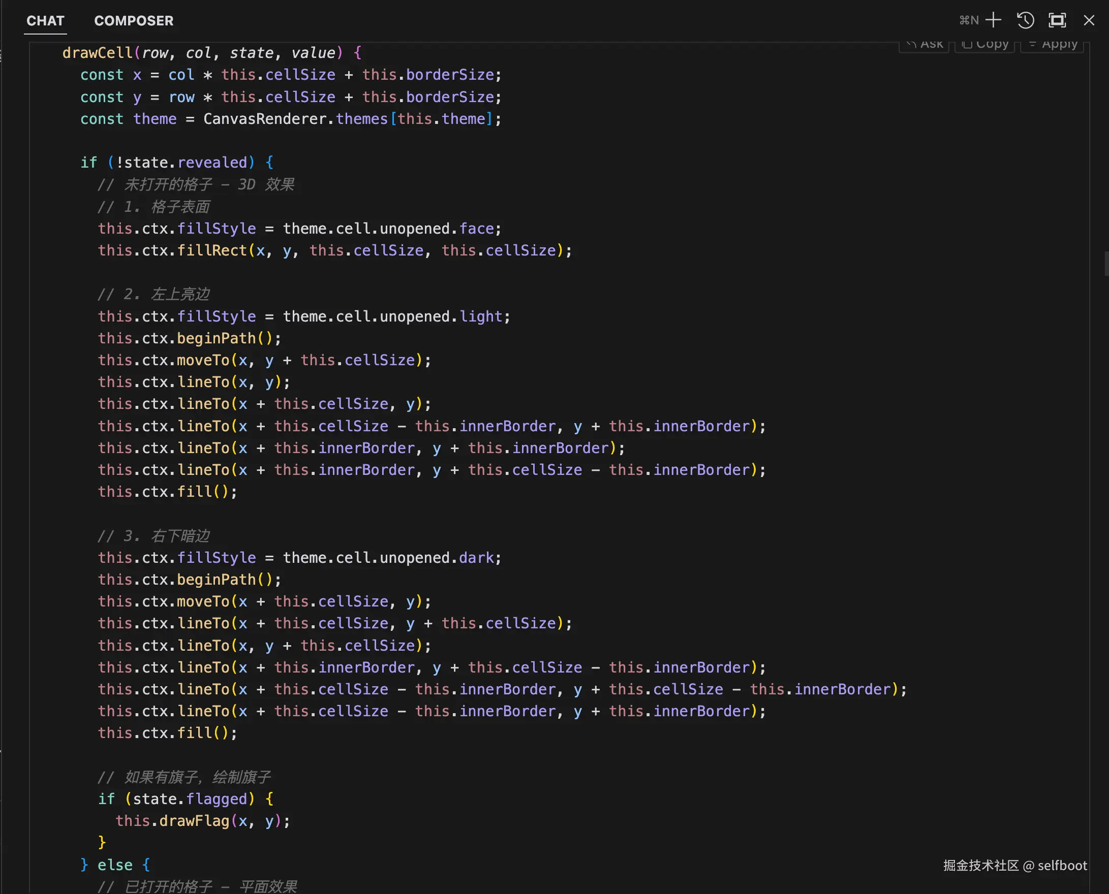Click the drawFlag method call
The width and height of the screenshot is (1109, 894).
coord(194,821)
